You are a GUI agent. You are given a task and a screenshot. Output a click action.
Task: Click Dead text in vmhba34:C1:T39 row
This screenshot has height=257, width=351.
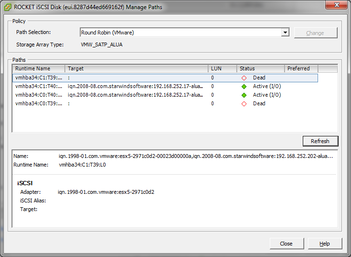[x=259, y=78]
